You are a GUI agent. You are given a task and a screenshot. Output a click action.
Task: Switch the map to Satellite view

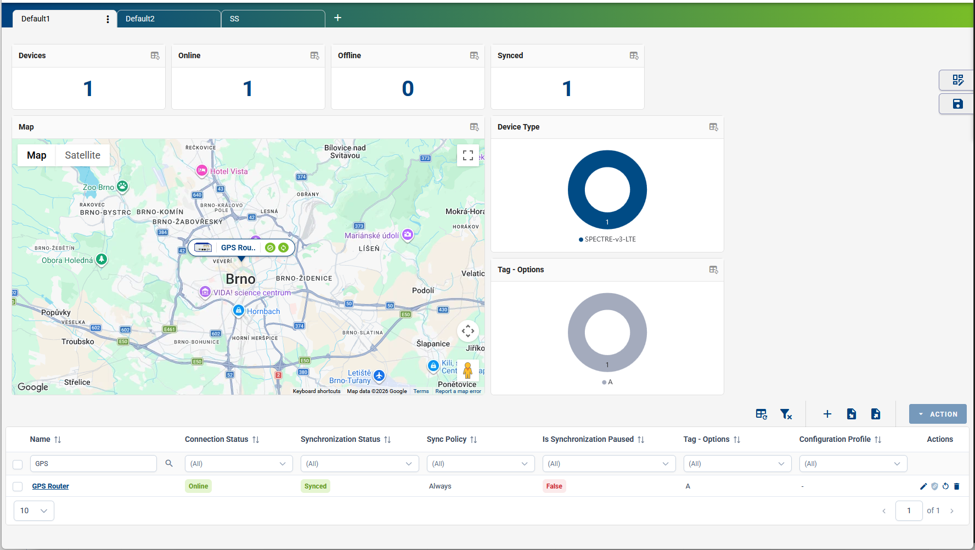82,155
